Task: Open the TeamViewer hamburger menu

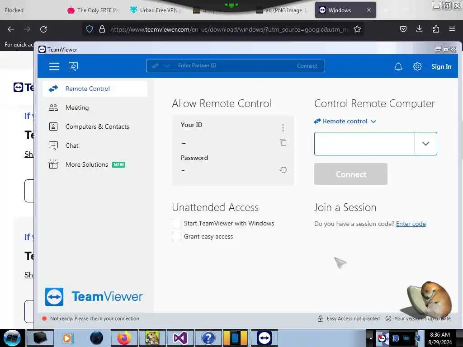Action: pyautogui.click(x=54, y=66)
